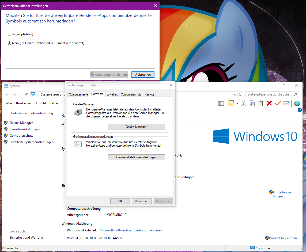
Task: Click the System window title icon
Action: 6,86
